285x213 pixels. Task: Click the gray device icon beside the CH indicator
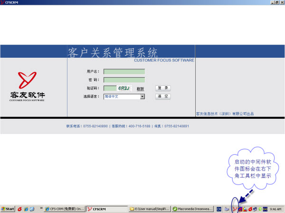tap(227, 209)
